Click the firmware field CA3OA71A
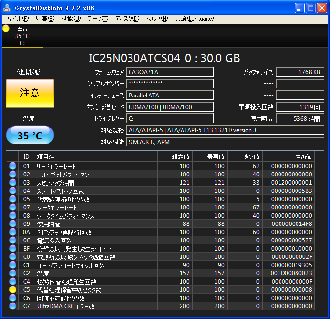 pyautogui.click(x=170, y=72)
